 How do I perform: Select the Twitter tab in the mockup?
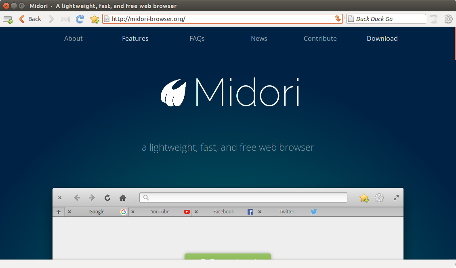point(287,211)
